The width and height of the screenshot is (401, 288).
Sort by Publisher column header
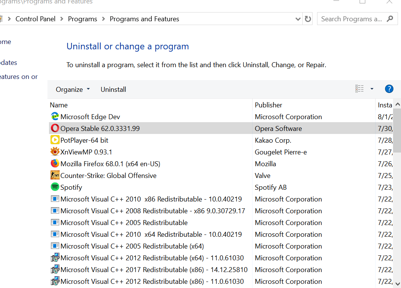tap(268, 105)
